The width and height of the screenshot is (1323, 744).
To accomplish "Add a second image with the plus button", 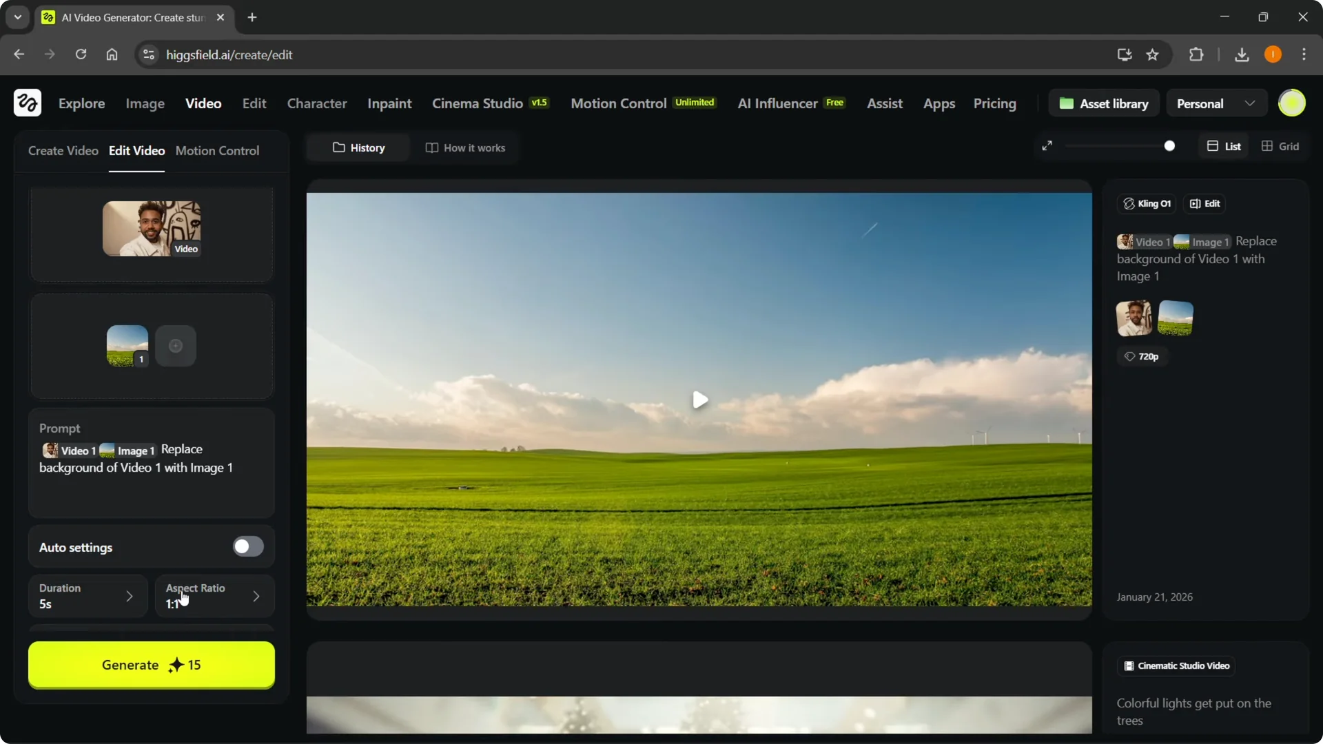I will click(175, 346).
